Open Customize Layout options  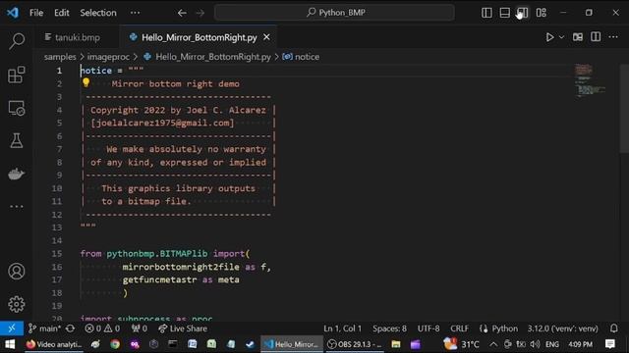pyautogui.click(x=542, y=13)
